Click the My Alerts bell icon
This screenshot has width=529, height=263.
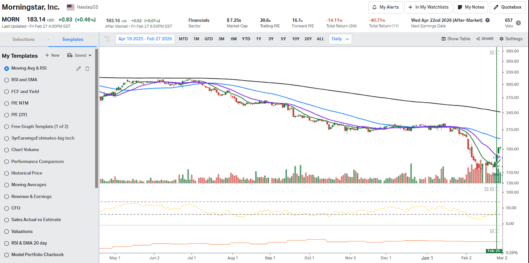point(374,7)
